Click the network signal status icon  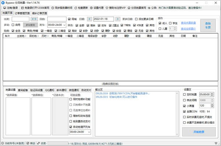point(216,143)
